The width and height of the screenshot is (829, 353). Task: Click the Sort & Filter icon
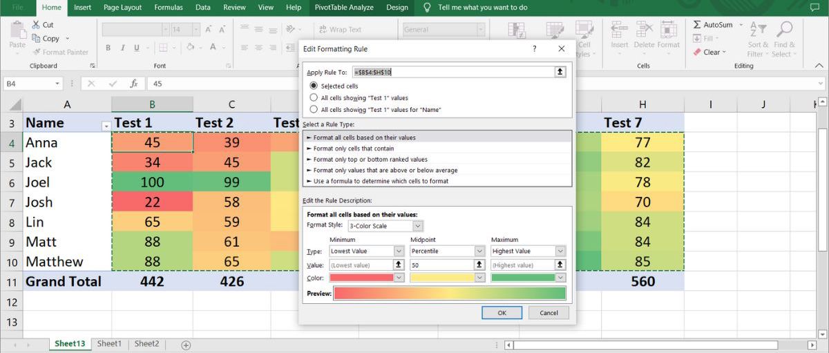(x=759, y=30)
